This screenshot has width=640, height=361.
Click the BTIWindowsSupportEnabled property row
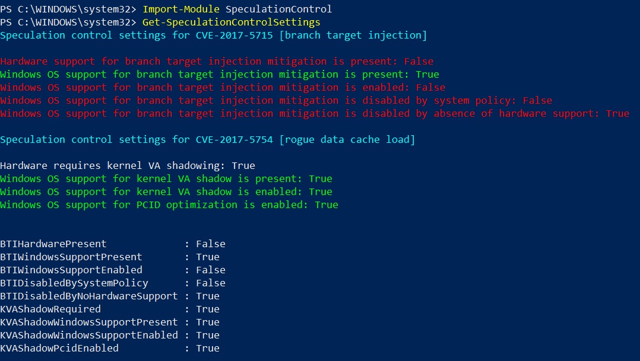[113, 270]
